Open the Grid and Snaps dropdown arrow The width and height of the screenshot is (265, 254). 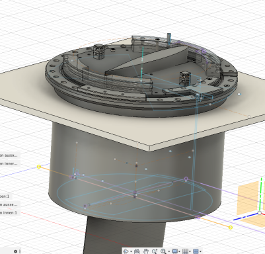[x=190, y=251]
